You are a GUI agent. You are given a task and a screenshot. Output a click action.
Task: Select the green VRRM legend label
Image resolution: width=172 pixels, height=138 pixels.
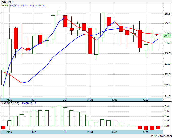pyautogui.click(x=5, y=6)
